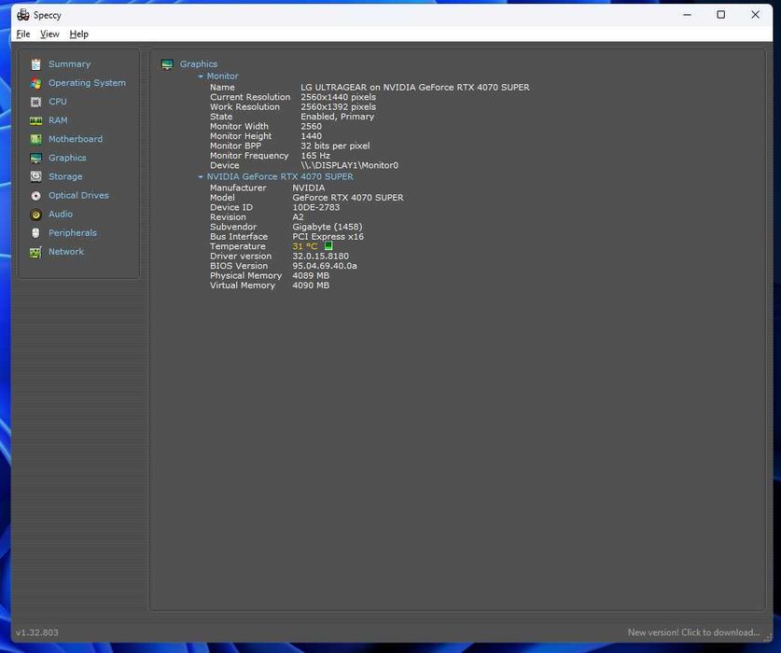
Task: Show the CPU section
Action: [x=57, y=102]
